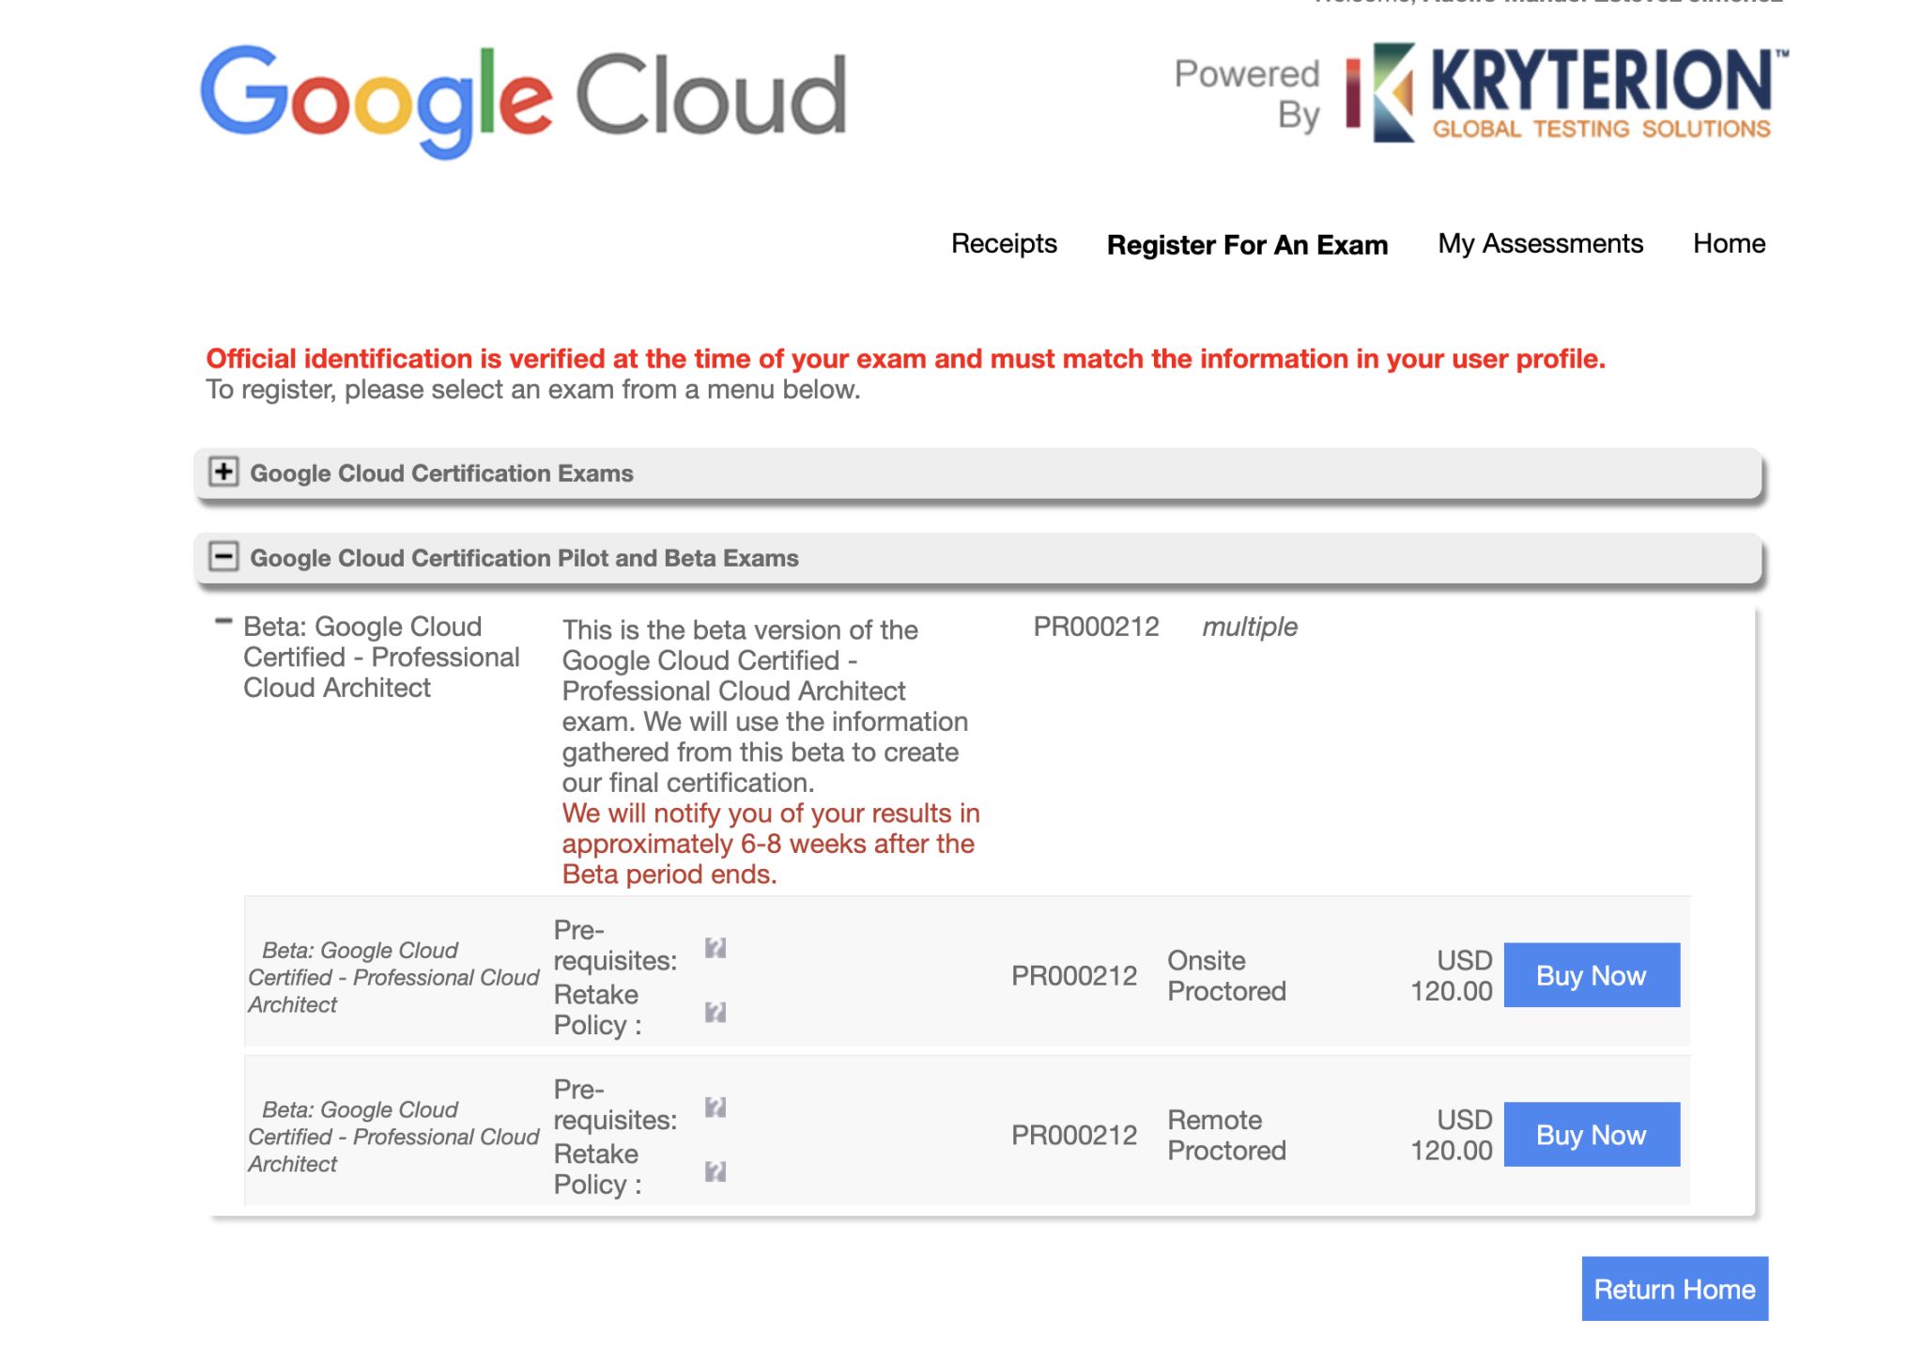Open Pre-requisites help icon for Remote Proctored
The height and width of the screenshot is (1365, 1923).
[715, 1107]
